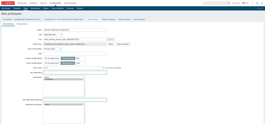This screenshot has height=124, width=265.
Task: Open the Show value dropdown
Action: [73, 68]
